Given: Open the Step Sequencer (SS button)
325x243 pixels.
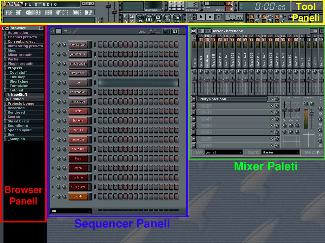Looking at the screenshot, I should (x=149, y=18).
